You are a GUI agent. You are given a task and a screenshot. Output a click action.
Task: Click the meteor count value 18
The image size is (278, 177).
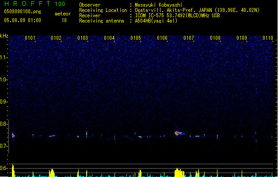pos(64,20)
